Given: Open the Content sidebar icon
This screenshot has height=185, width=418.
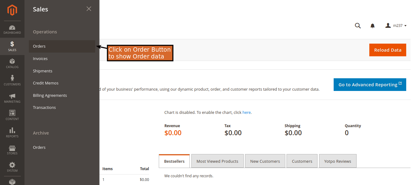Looking at the screenshot, I should tap(12, 114).
